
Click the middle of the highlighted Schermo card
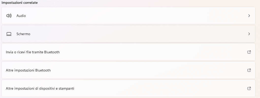click(x=128, y=34)
